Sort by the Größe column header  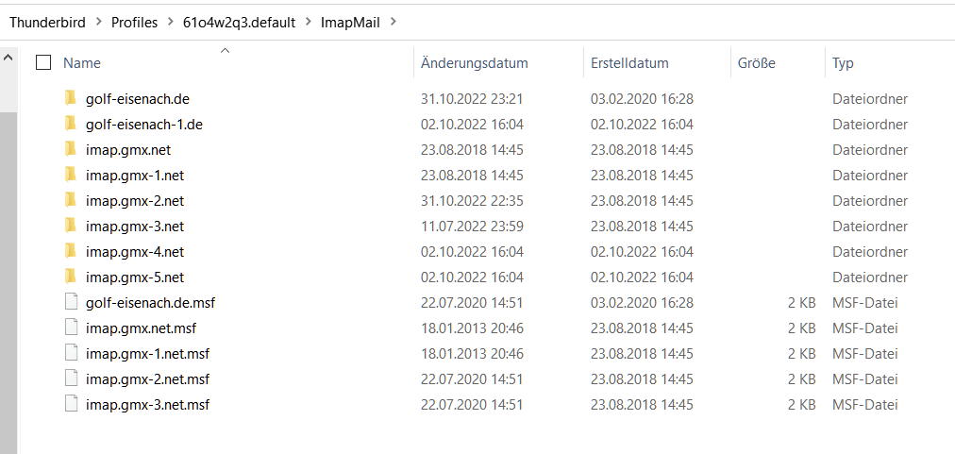pyautogui.click(x=757, y=63)
